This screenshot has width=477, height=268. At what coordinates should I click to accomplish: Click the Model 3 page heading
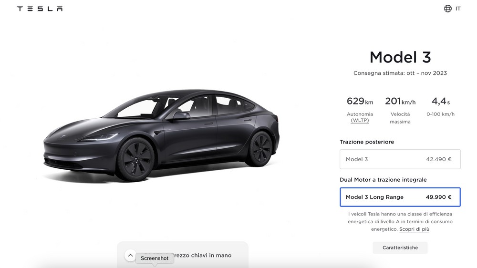coord(400,57)
